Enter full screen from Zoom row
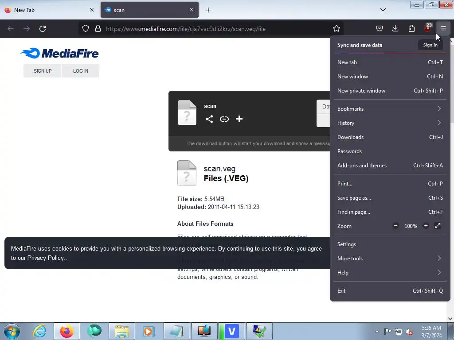Image resolution: width=454 pixels, height=340 pixels. [438, 226]
